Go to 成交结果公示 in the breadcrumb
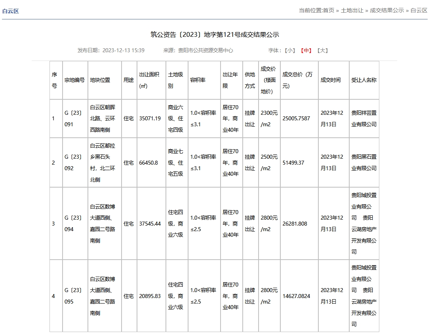432x336 pixels. pyautogui.click(x=386, y=11)
